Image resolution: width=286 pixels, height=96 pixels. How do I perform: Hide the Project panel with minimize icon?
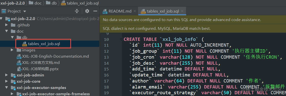(95, 11)
